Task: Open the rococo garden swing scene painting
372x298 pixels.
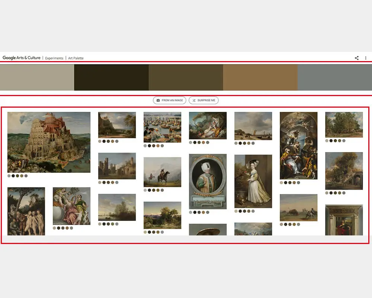Action: click(x=208, y=126)
